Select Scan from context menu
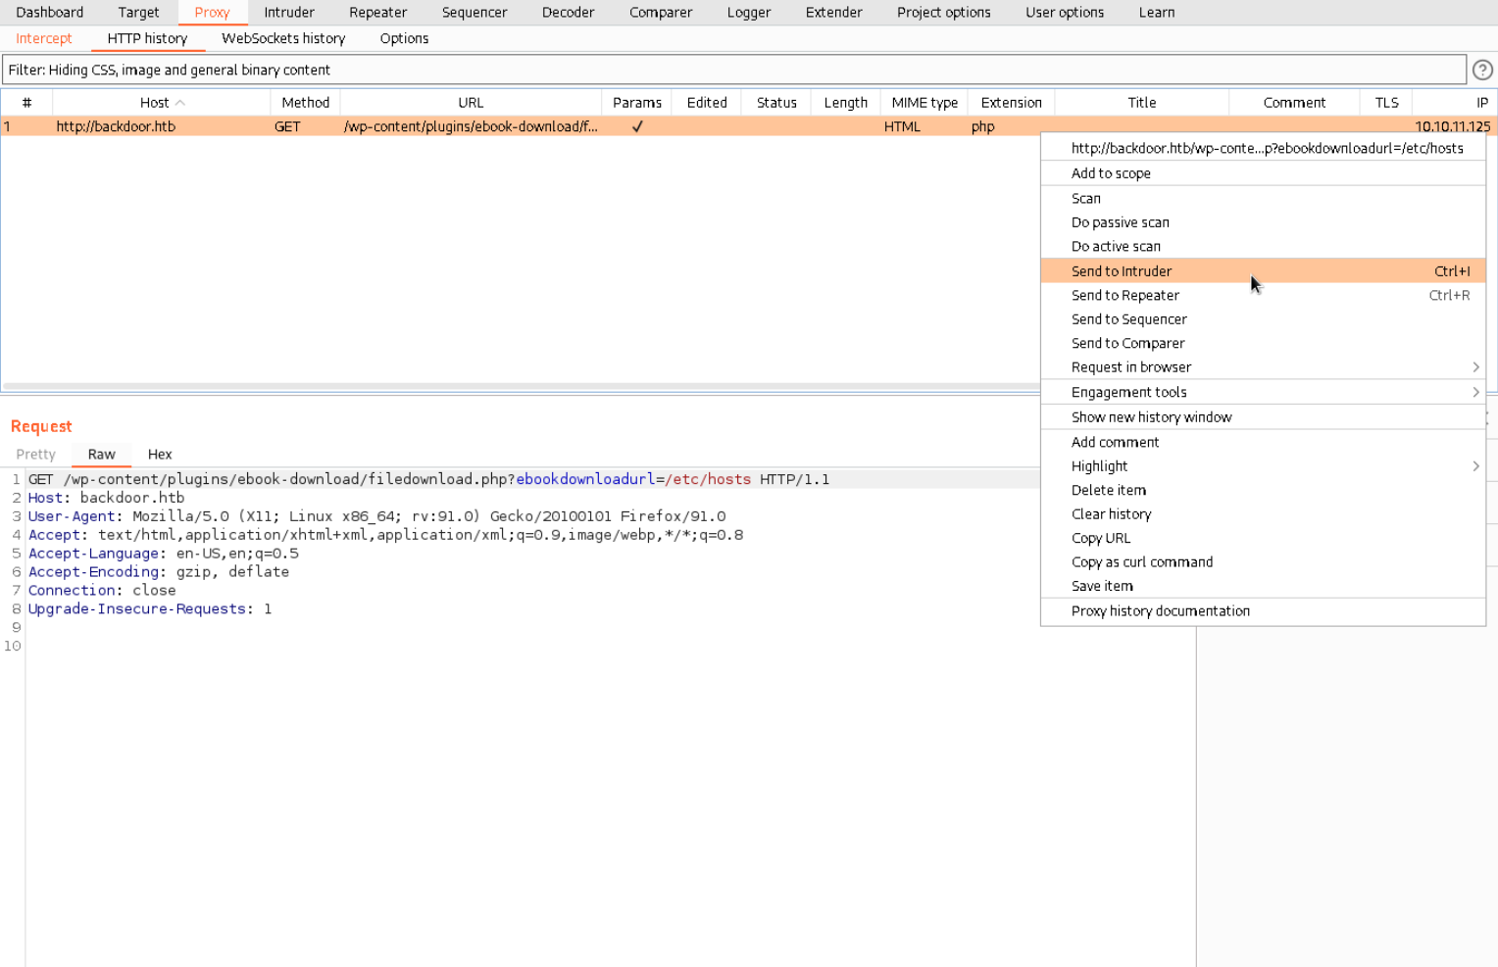 (1263, 198)
